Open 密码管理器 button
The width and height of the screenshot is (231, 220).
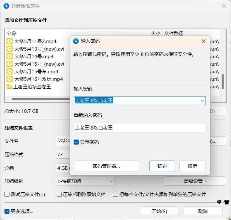[x=106, y=166]
